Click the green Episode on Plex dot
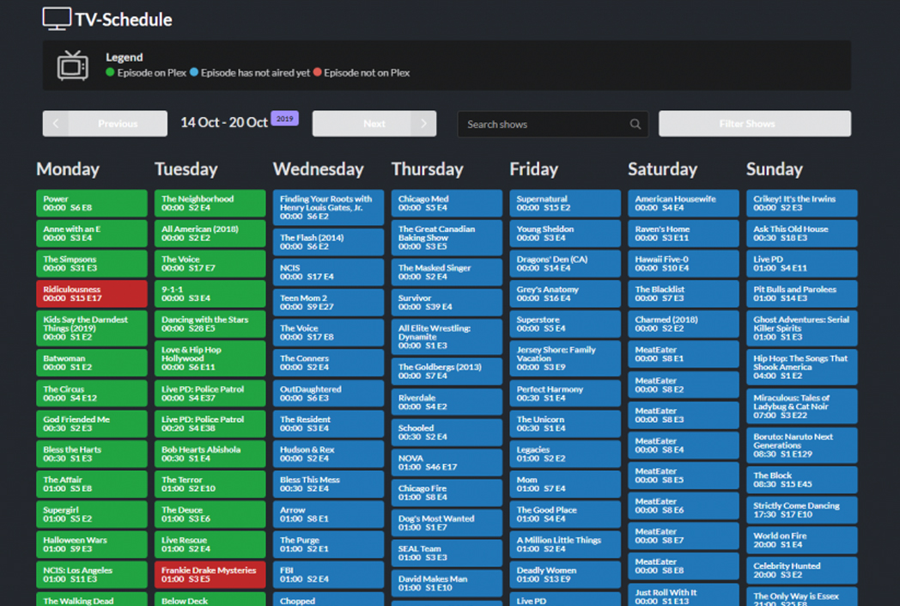 [x=110, y=72]
